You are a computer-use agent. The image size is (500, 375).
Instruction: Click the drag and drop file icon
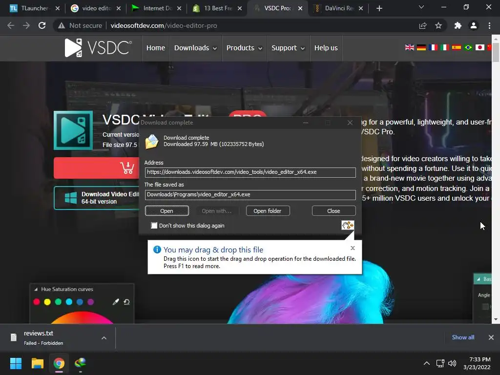(x=348, y=225)
